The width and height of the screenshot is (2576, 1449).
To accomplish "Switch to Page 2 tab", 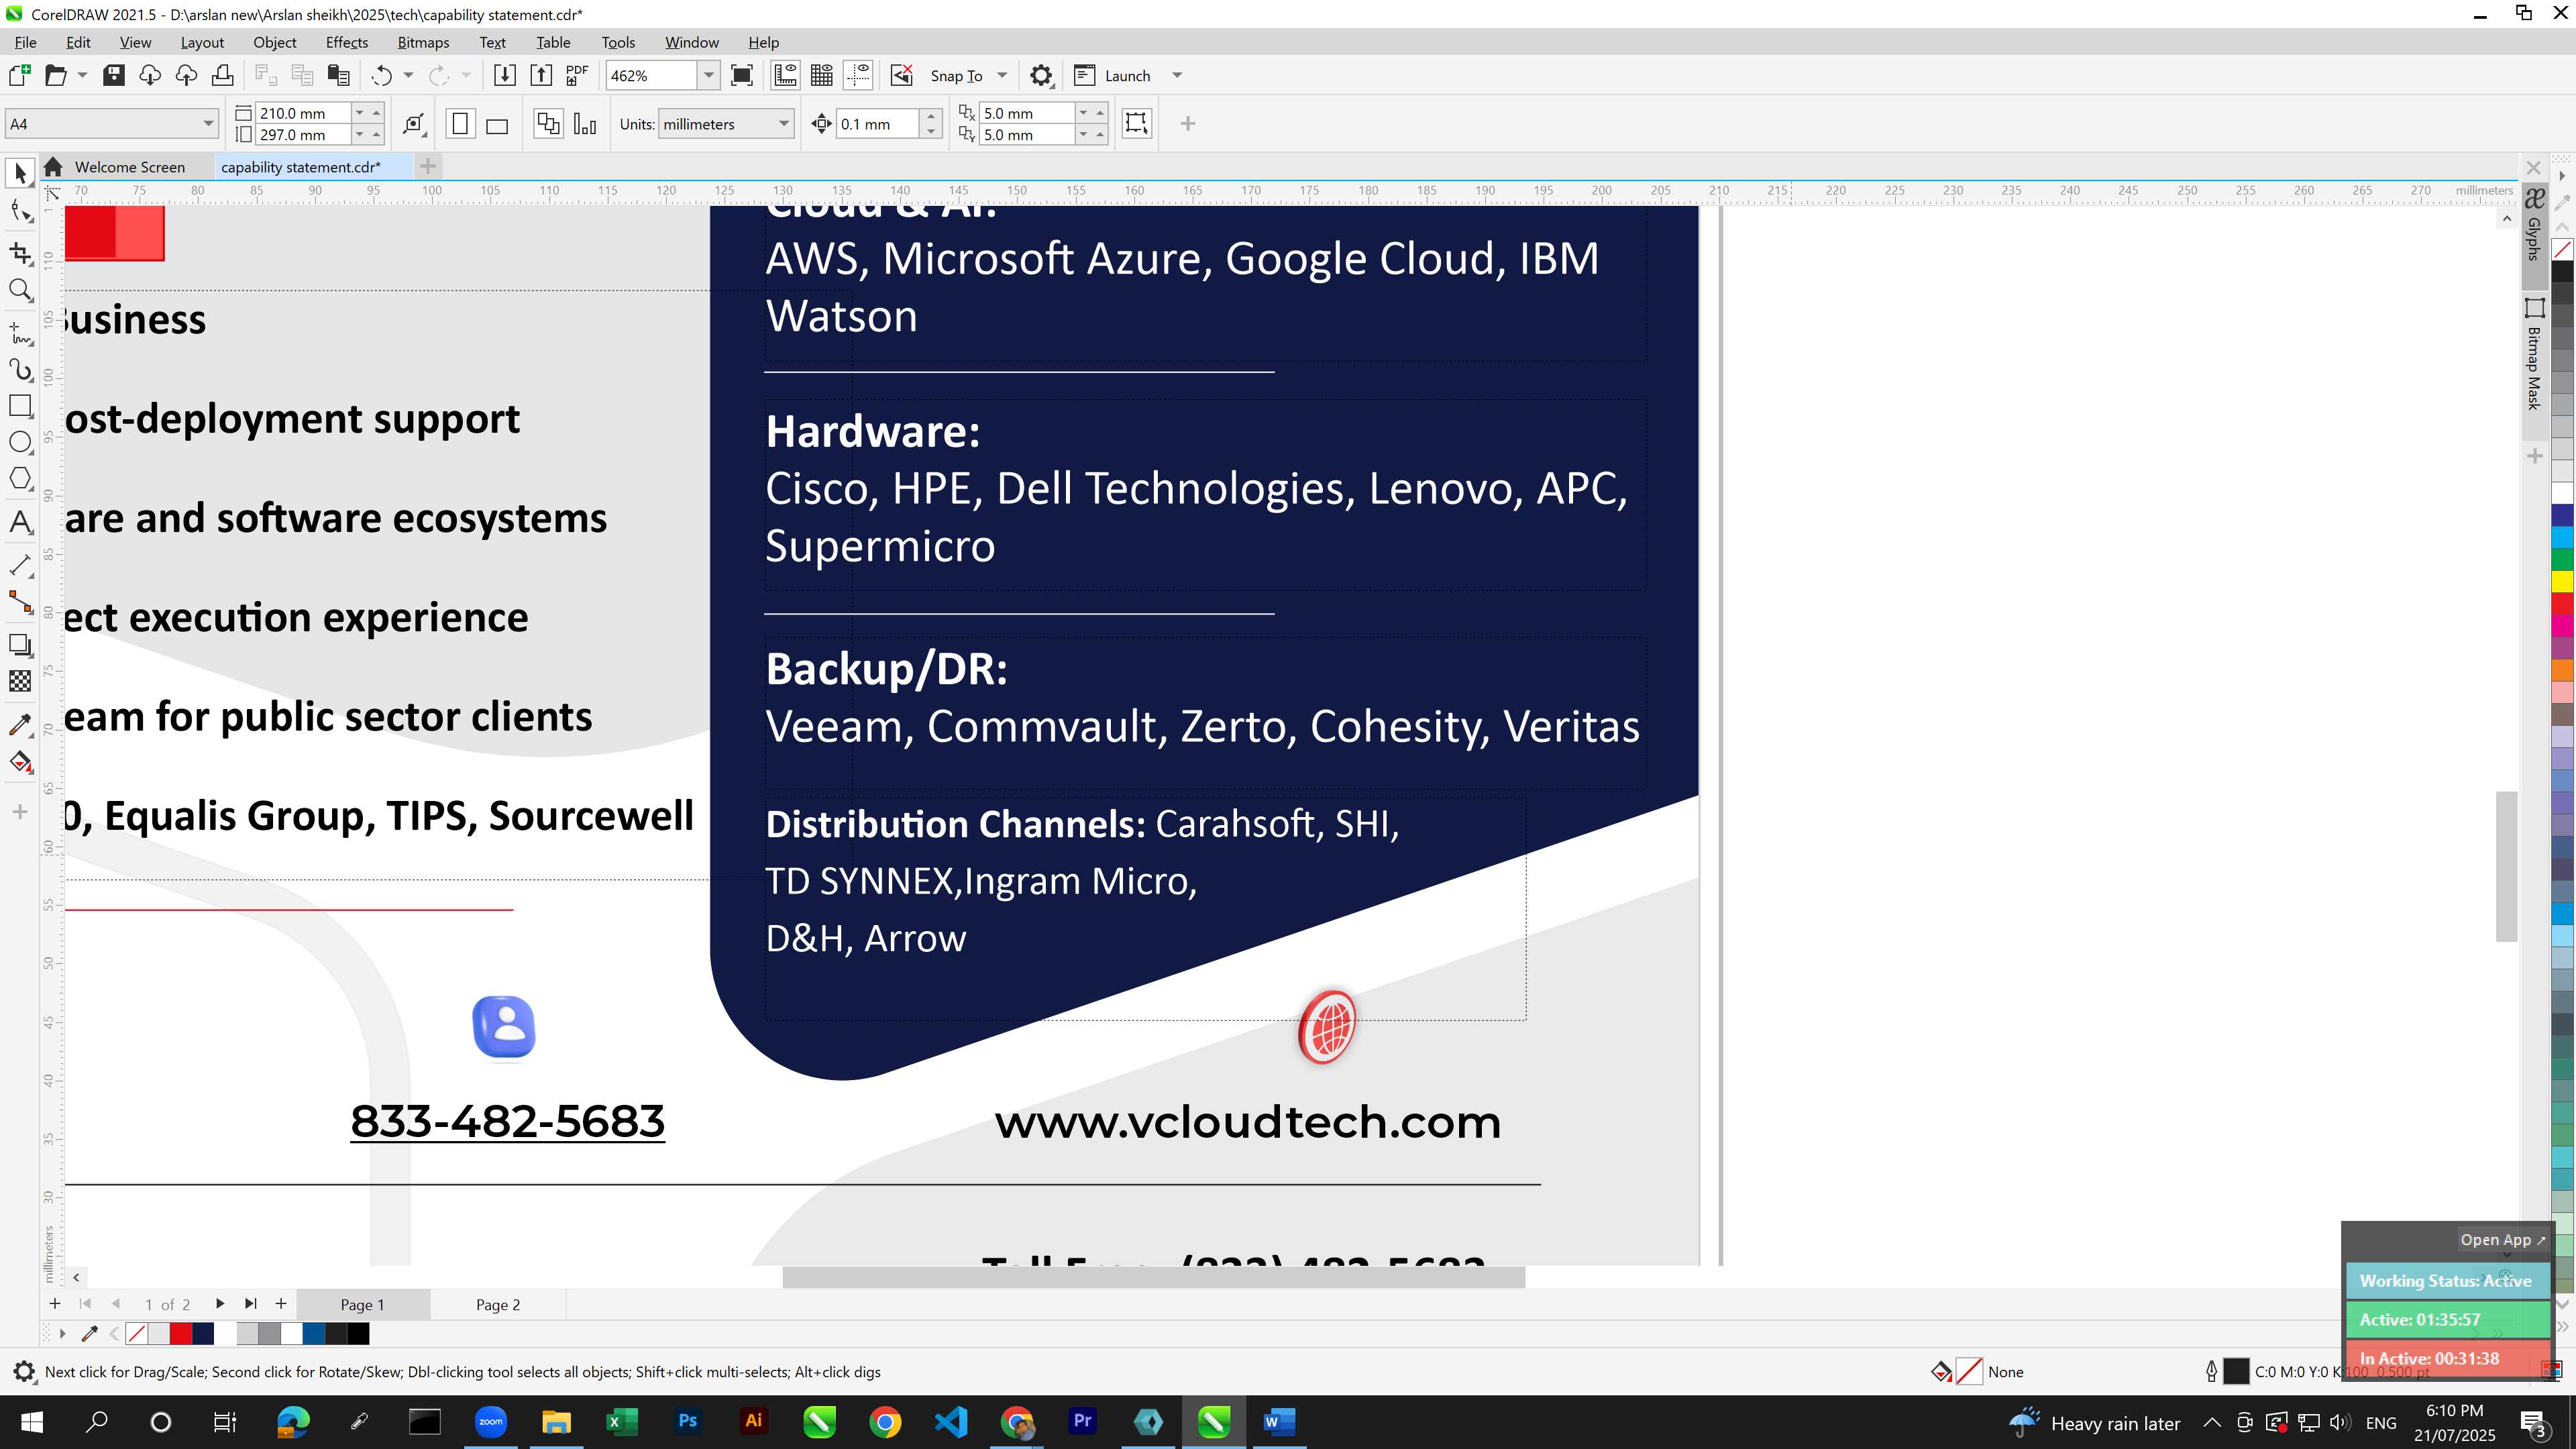I will tap(497, 1304).
